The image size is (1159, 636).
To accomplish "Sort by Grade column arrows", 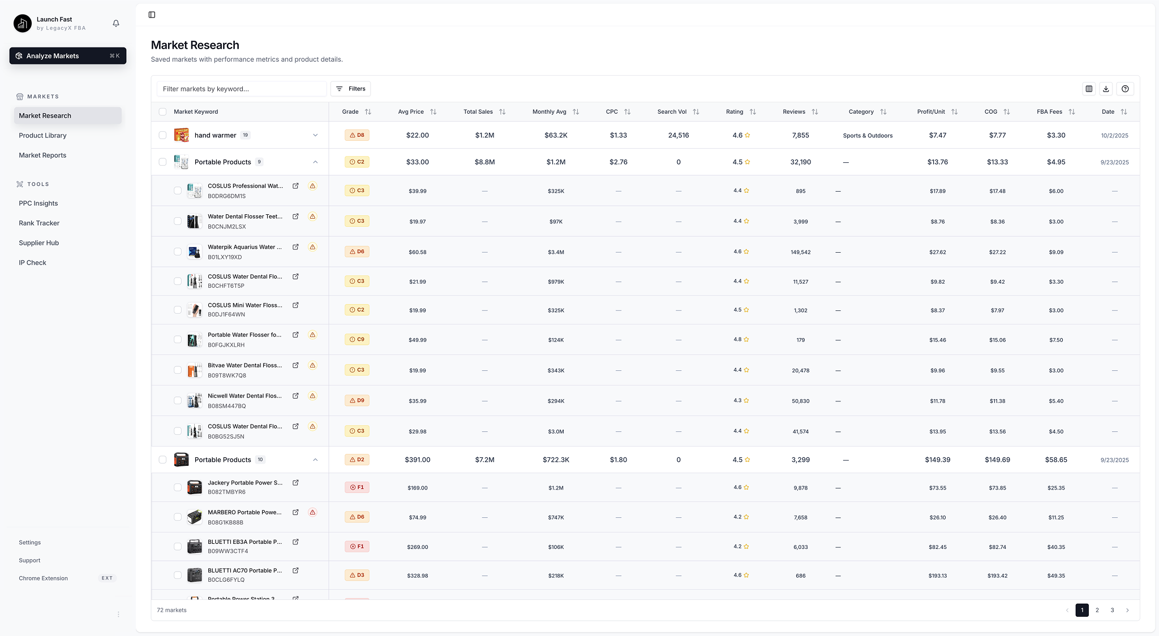I will pyautogui.click(x=368, y=112).
